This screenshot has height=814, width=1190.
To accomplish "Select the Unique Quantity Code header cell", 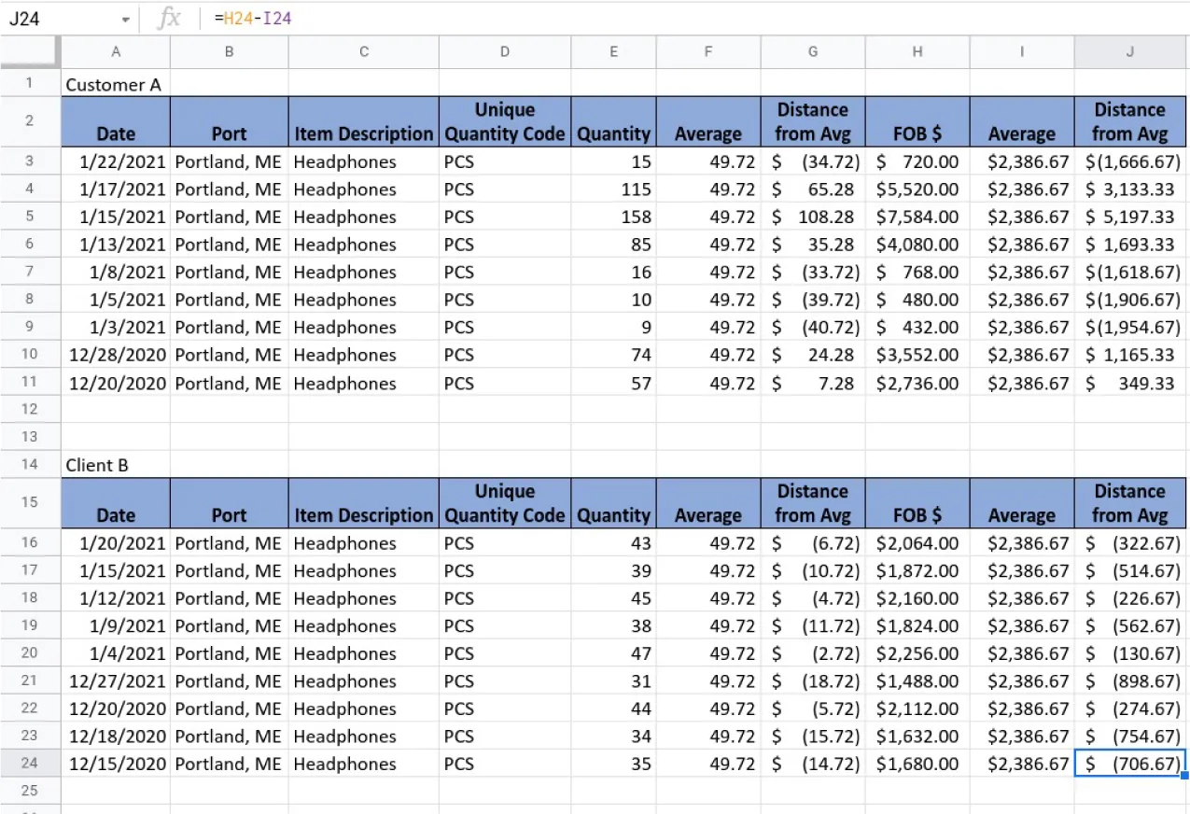I will click(504, 121).
